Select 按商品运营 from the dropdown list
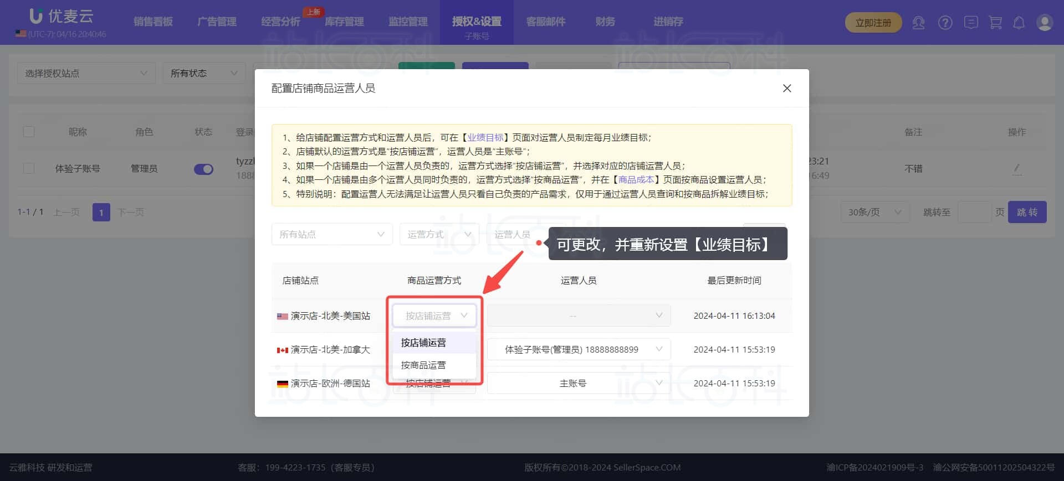Screen dimensions: 1064x481 click(x=423, y=365)
